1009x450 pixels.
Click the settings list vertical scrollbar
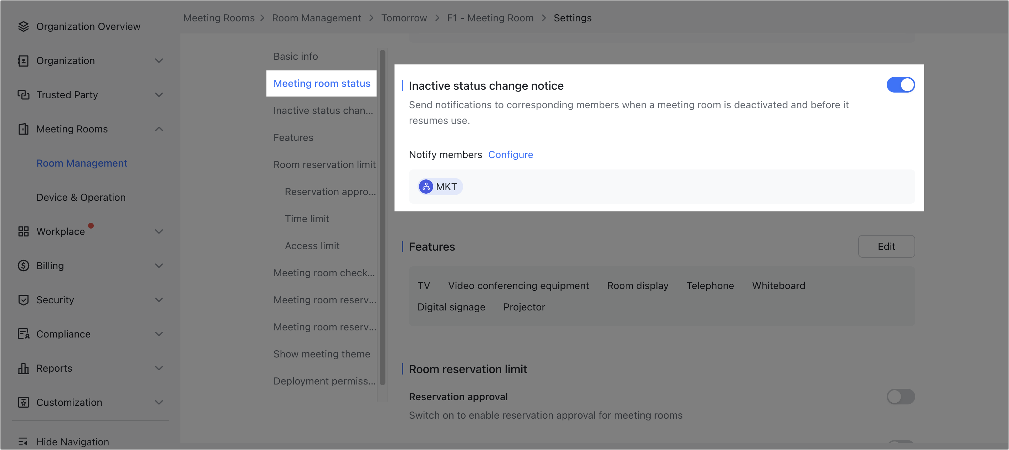[x=382, y=217]
